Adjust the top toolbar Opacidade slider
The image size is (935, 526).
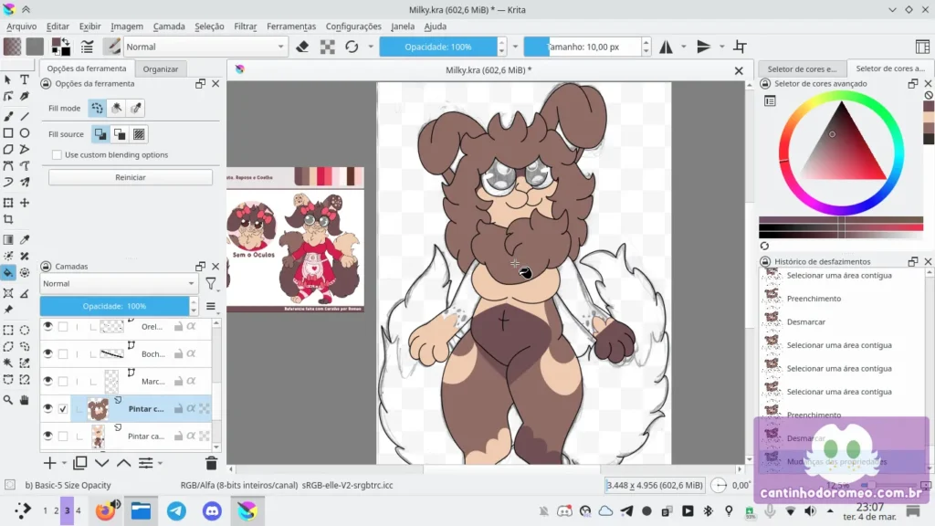tap(438, 47)
